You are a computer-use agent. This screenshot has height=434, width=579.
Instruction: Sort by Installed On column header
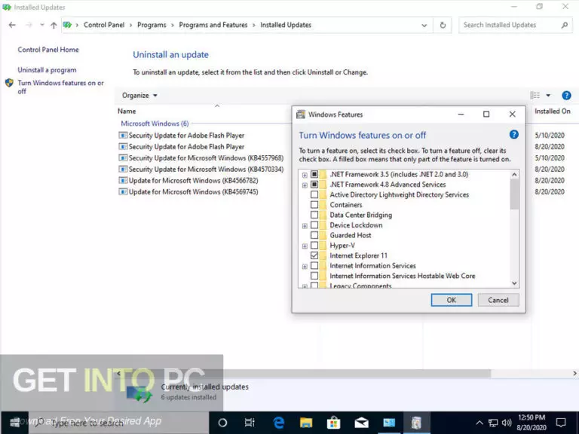[553, 111]
